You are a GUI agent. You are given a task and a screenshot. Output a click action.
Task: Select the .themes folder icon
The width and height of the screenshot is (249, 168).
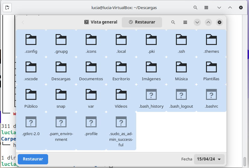pos(211,40)
